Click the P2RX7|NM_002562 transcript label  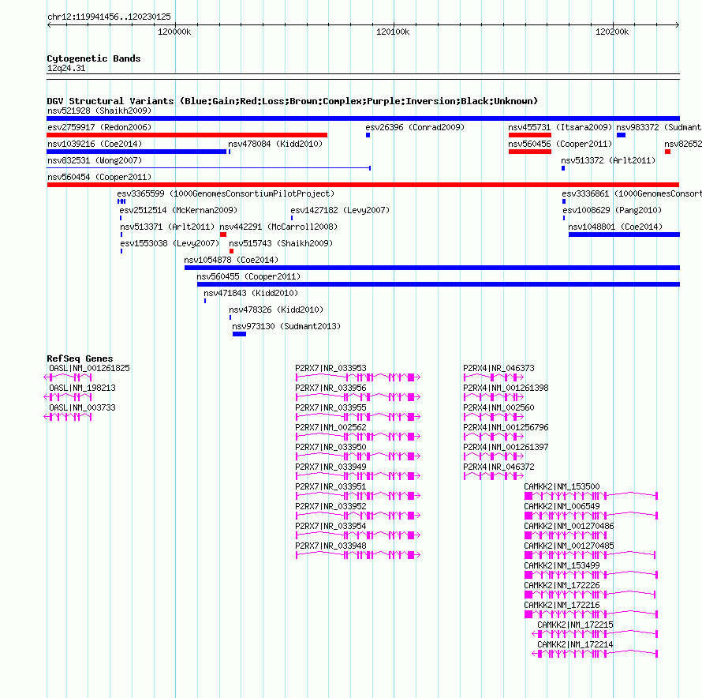click(330, 427)
